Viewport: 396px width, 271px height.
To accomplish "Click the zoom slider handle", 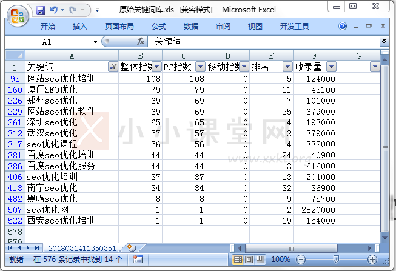I will [336, 259].
